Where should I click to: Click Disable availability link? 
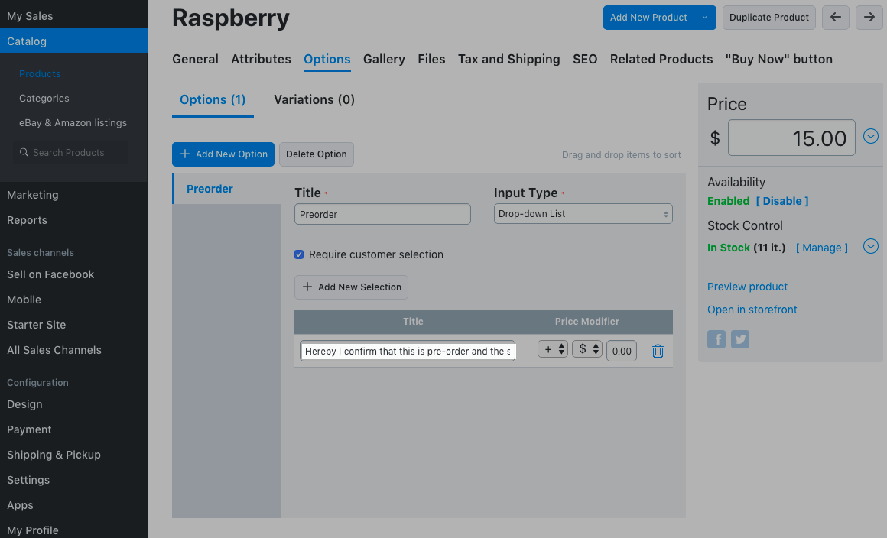781,201
